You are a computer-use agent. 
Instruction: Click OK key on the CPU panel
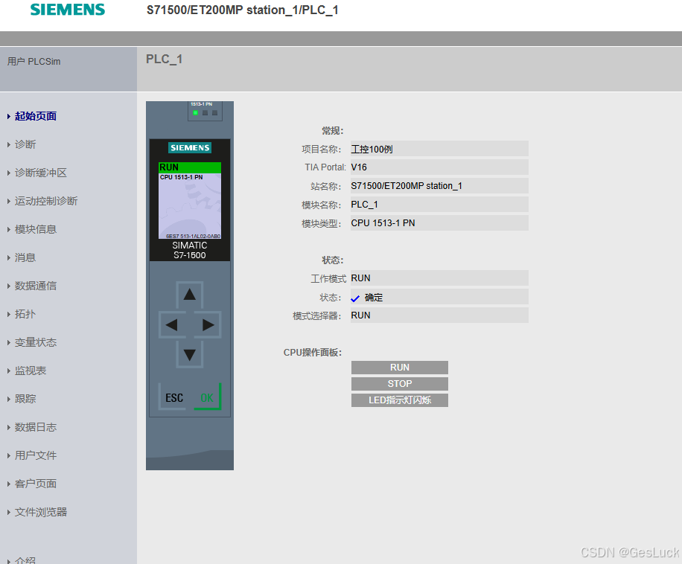pyautogui.click(x=207, y=397)
